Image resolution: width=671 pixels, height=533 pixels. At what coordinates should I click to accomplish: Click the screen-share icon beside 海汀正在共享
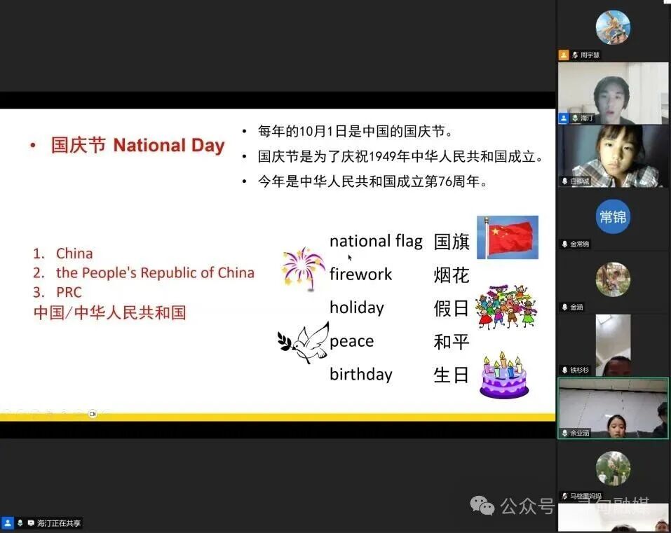point(31,522)
